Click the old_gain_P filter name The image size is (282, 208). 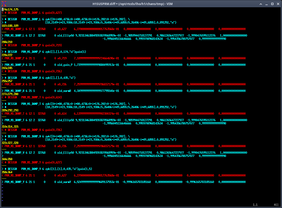click(65, 65)
